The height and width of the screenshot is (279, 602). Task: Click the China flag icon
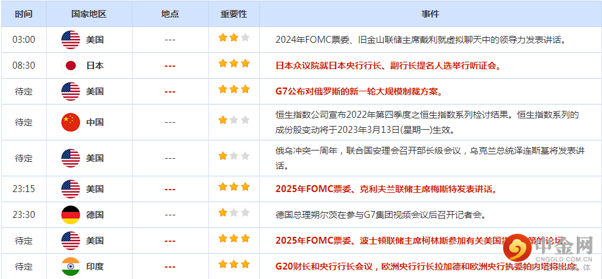click(x=71, y=122)
